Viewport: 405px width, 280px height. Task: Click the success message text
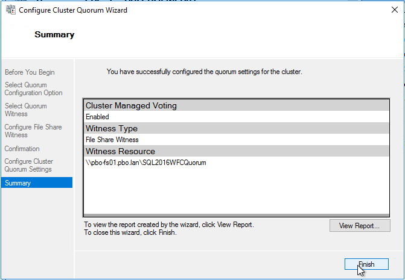pyautogui.click(x=204, y=72)
